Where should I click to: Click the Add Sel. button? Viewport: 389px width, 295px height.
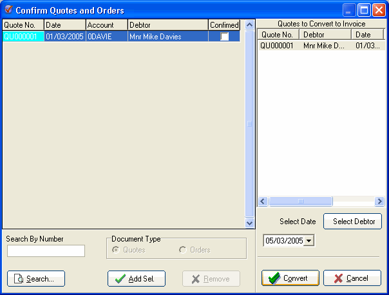137,279
